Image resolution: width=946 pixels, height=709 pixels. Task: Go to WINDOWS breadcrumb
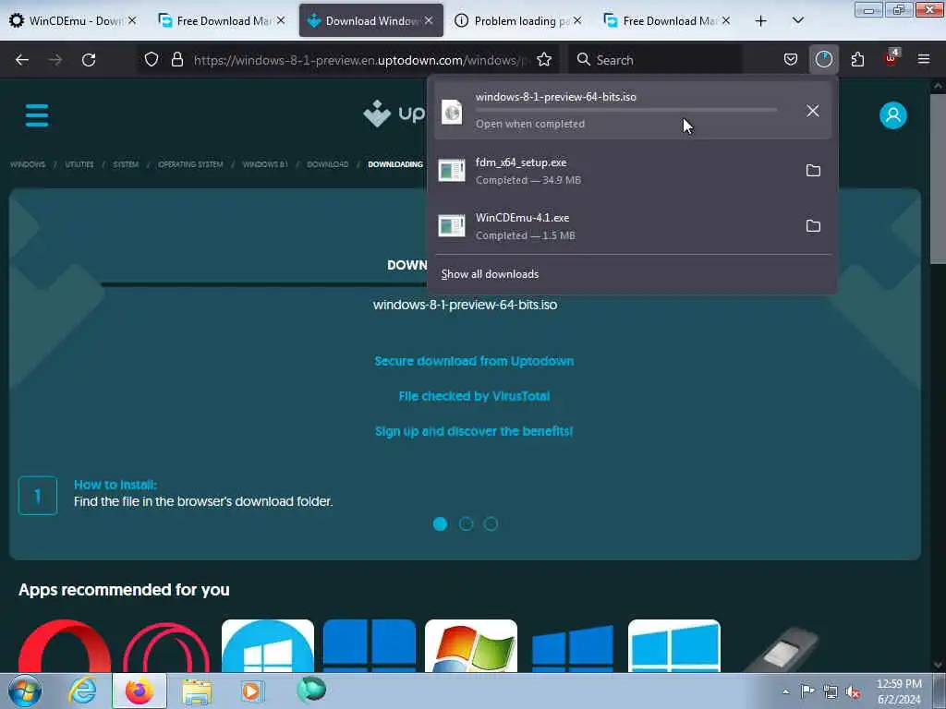pyautogui.click(x=28, y=164)
